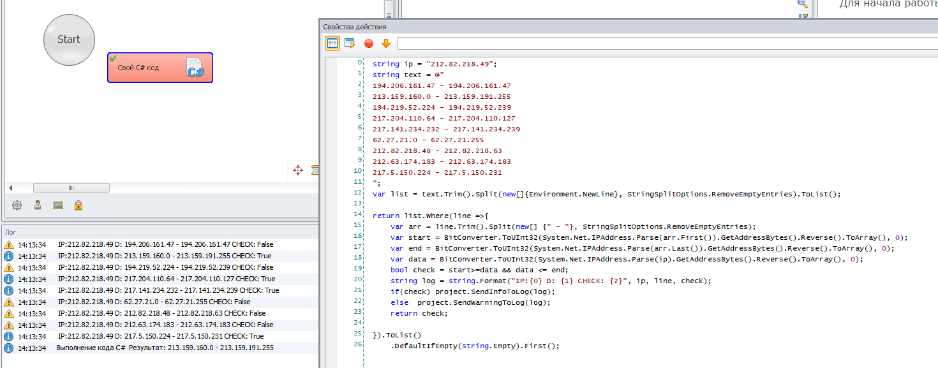The height and width of the screenshot is (368, 938).
Task: Click the left arrow of horizontal scrollbar
Action: pyautogui.click(x=10, y=188)
